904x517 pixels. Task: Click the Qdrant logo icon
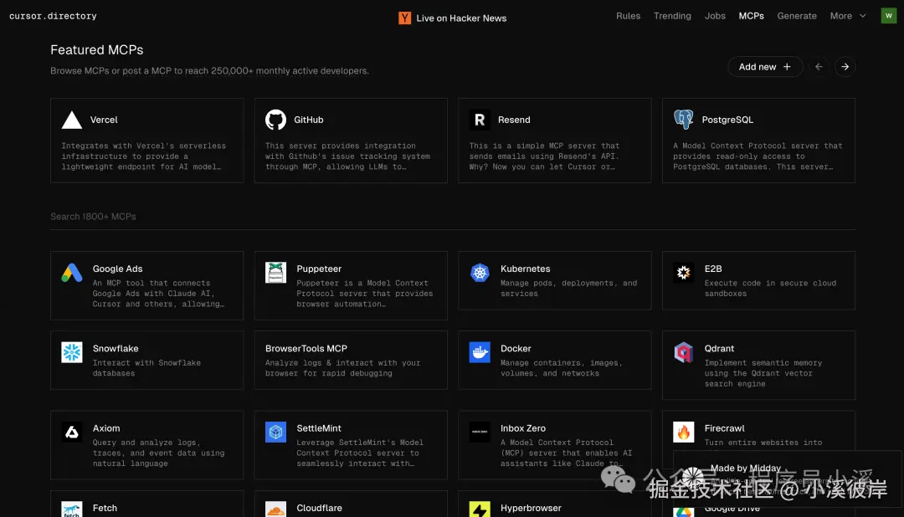683,352
